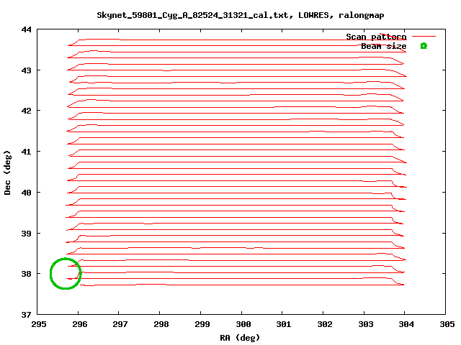Image resolution: width=461 pixels, height=345 pixels.
Task: Click the 44 tick label on the Dec axis
Action: pyautogui.click(x=26, y=29)
